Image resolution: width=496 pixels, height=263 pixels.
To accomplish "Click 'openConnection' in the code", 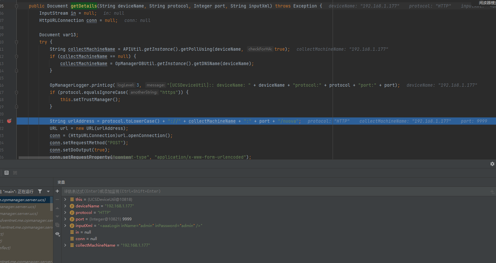I will coord(147,135).
